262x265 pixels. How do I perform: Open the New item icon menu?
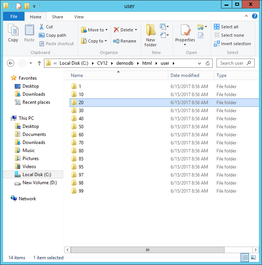tap(164, 26)
